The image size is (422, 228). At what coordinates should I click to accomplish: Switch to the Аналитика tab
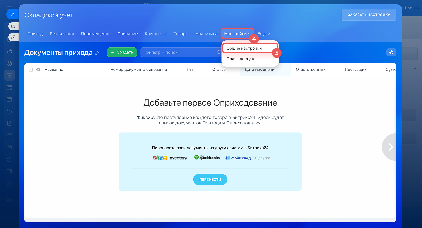tap(206, 34)
